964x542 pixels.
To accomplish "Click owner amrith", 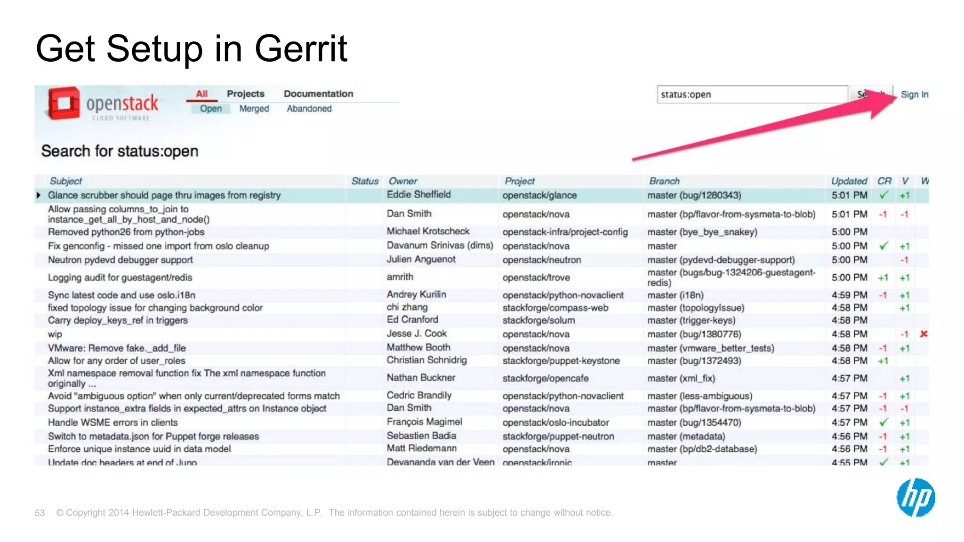I will click(400, 277).
